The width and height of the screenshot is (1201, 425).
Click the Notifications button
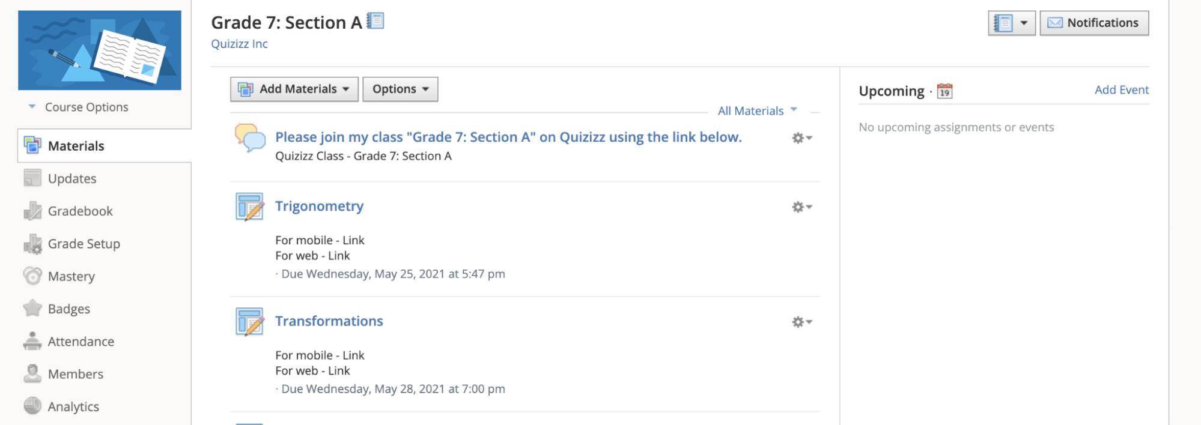click(1094, 23)
